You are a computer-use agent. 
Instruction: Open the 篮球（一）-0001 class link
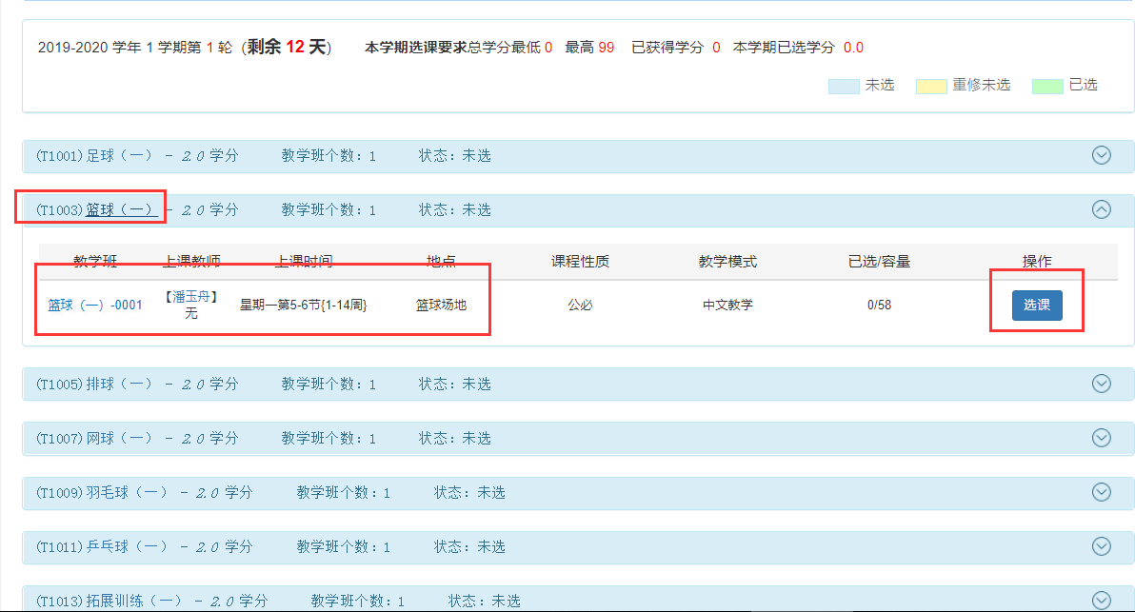coord(95,306)
